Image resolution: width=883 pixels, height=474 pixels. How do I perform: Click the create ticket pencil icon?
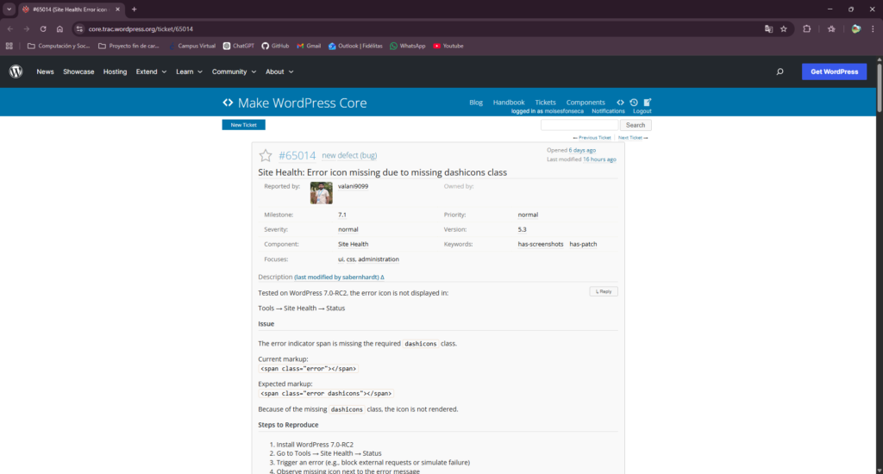647,103
